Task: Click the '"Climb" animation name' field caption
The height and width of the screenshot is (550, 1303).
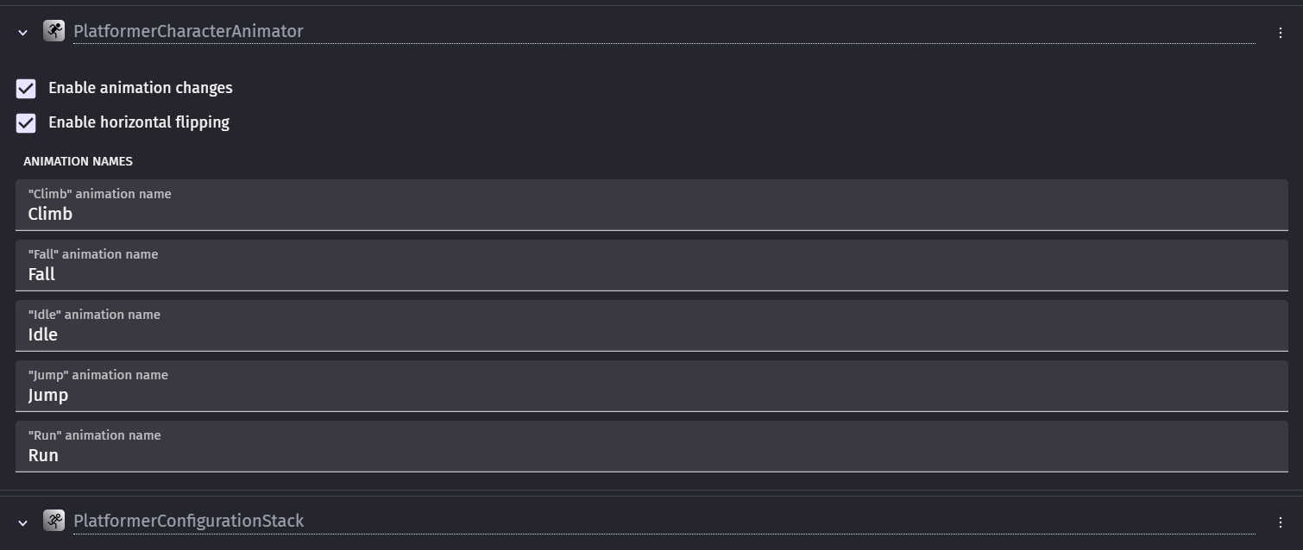Action: tap(99, 194)
